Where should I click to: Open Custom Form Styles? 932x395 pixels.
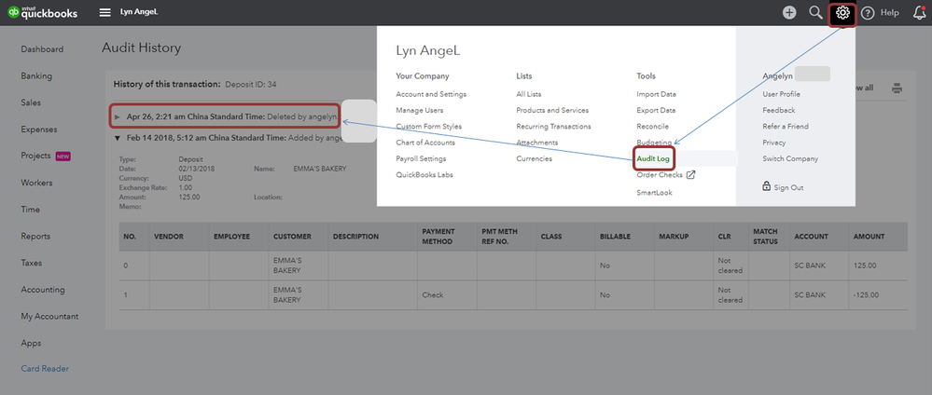coord(428,127)
